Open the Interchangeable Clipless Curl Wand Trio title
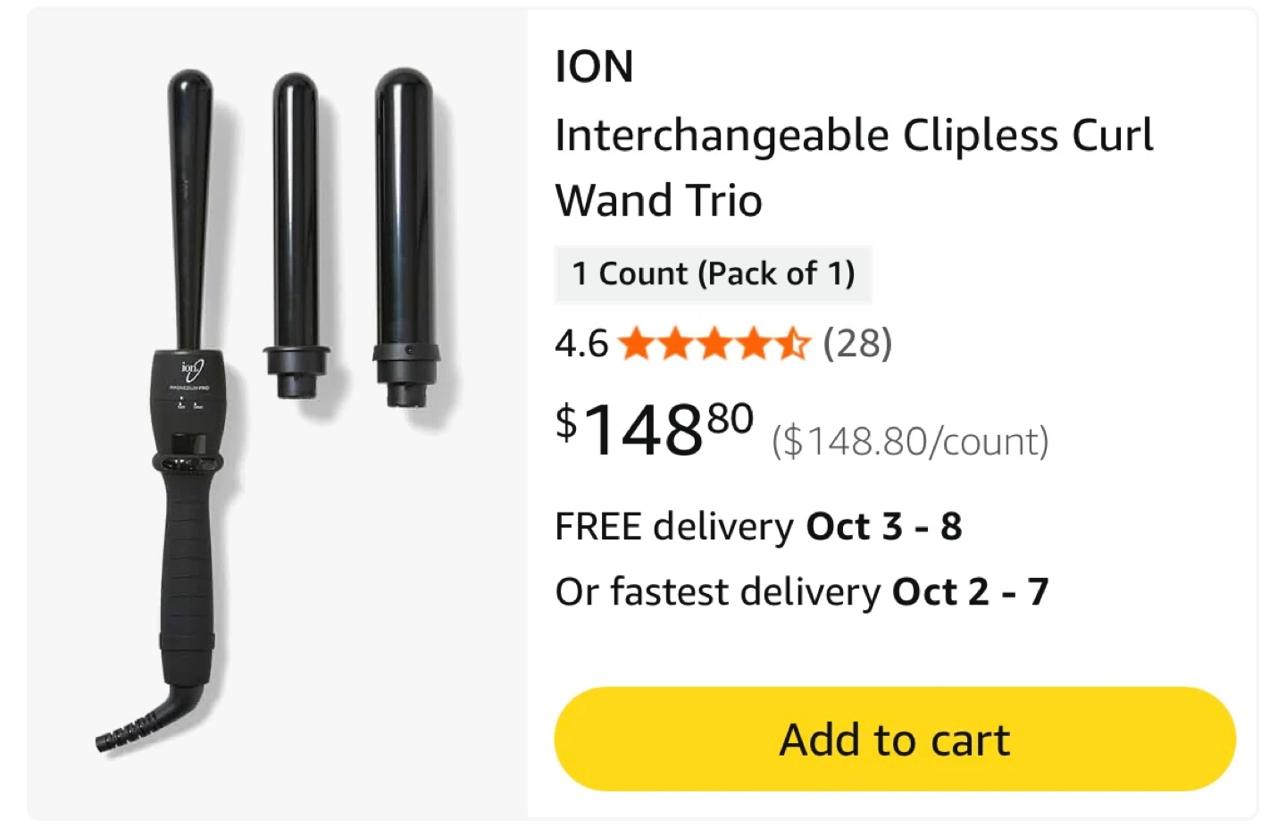This screenshot has width=1286, height=836. click(x=854, y=168)
